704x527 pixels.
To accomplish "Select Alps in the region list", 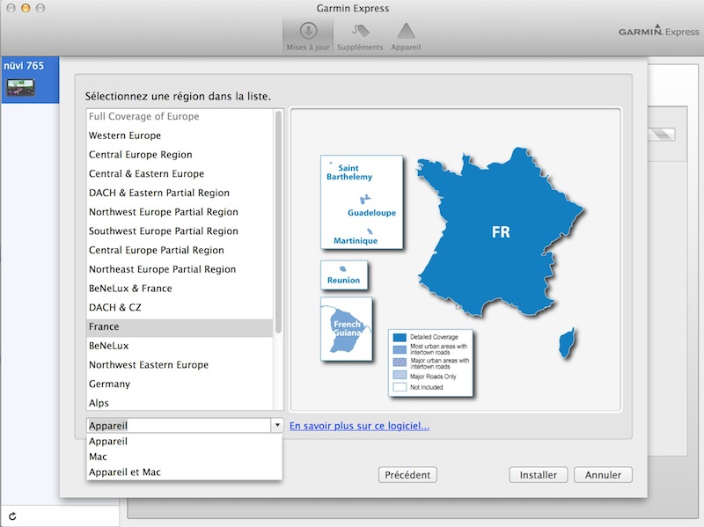I will click(180, 403).
